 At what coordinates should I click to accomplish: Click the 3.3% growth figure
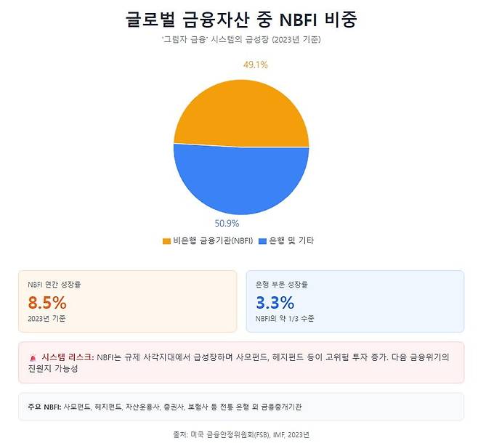[x=275, y=302]
